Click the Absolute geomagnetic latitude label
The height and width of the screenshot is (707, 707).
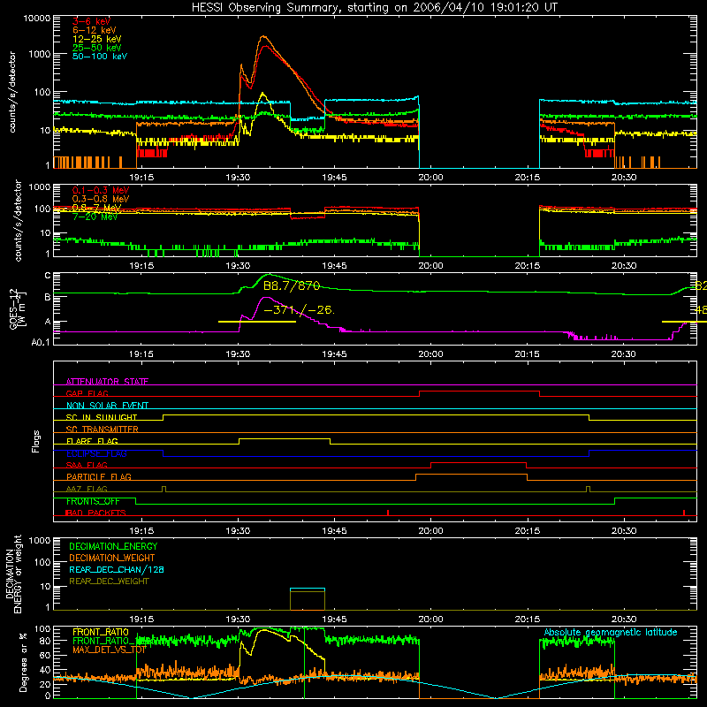click(x=611, y=632)
